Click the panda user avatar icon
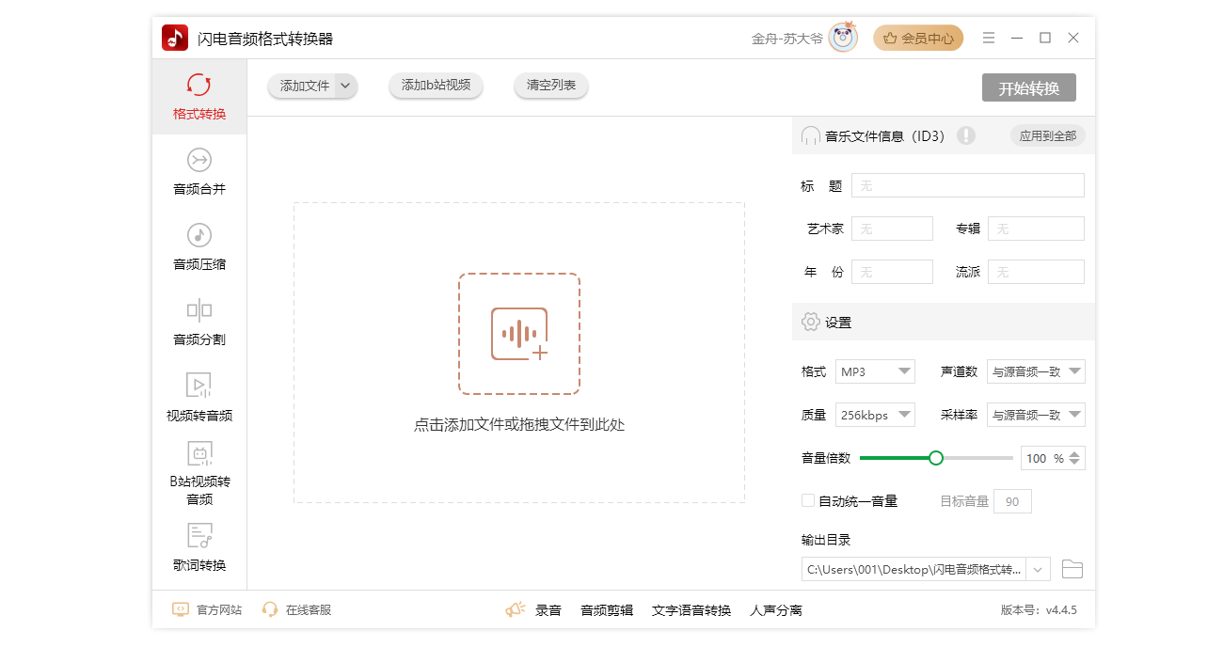The width and height of the screenshot is (1223, 647). [x=843, y=38]
